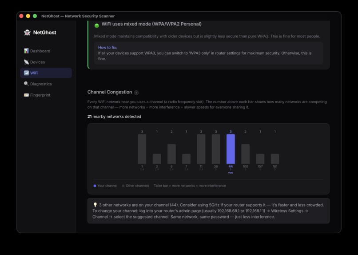Click the NetGhost ghost logo icon
This screenshot has height=255, width=358.
coord(27,32)
